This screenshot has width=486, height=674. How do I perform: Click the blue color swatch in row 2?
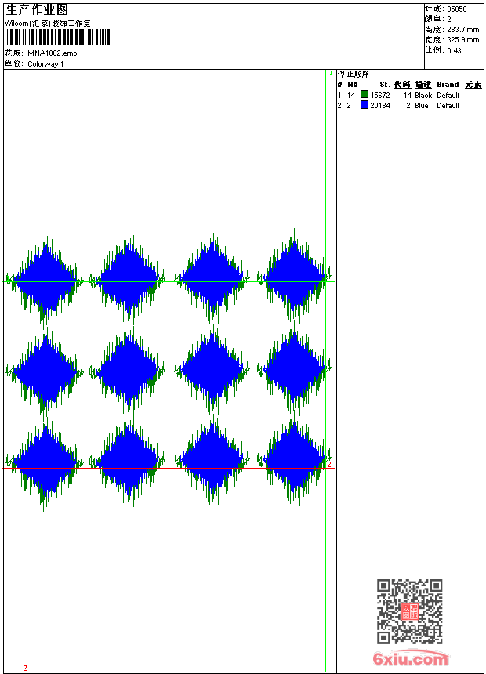[364, 105]
